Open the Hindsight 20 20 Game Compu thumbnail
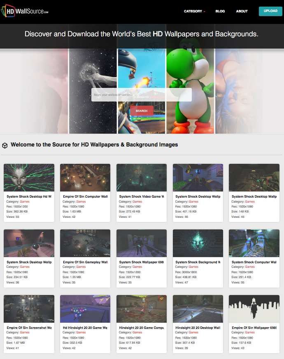Viewport: 284px width, 359px height. point(142,309)
